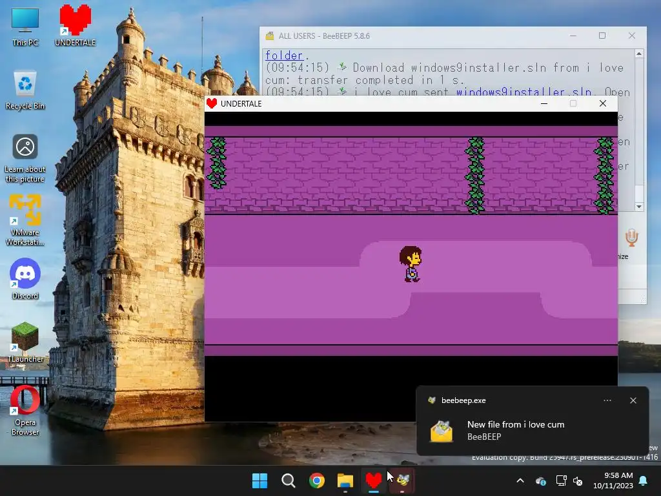The height and width of the screenshot is (496, 661).
Task: Click the Frisk character in the game
Action: tap(411, 264)
